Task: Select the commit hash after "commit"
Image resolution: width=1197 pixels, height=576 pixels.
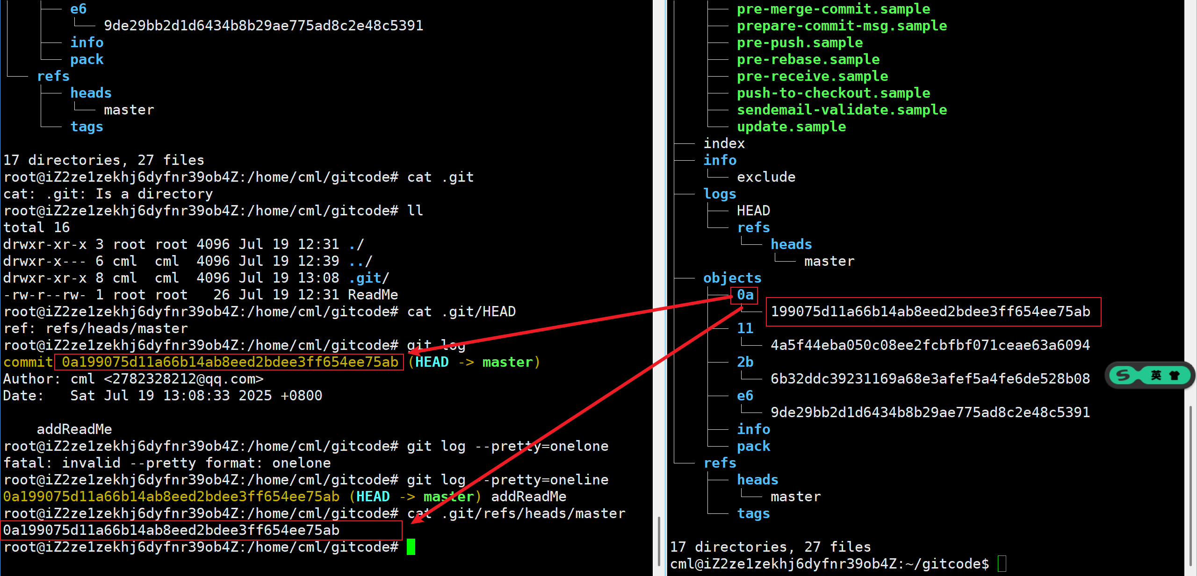Action: 230,362
